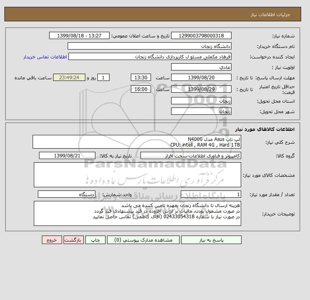
Task: Click buyer notes text area
Action: pos(137,213)
